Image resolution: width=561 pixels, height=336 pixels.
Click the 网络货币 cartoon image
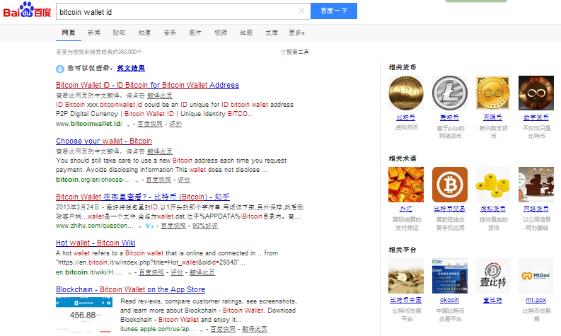(x=536, y=185)
